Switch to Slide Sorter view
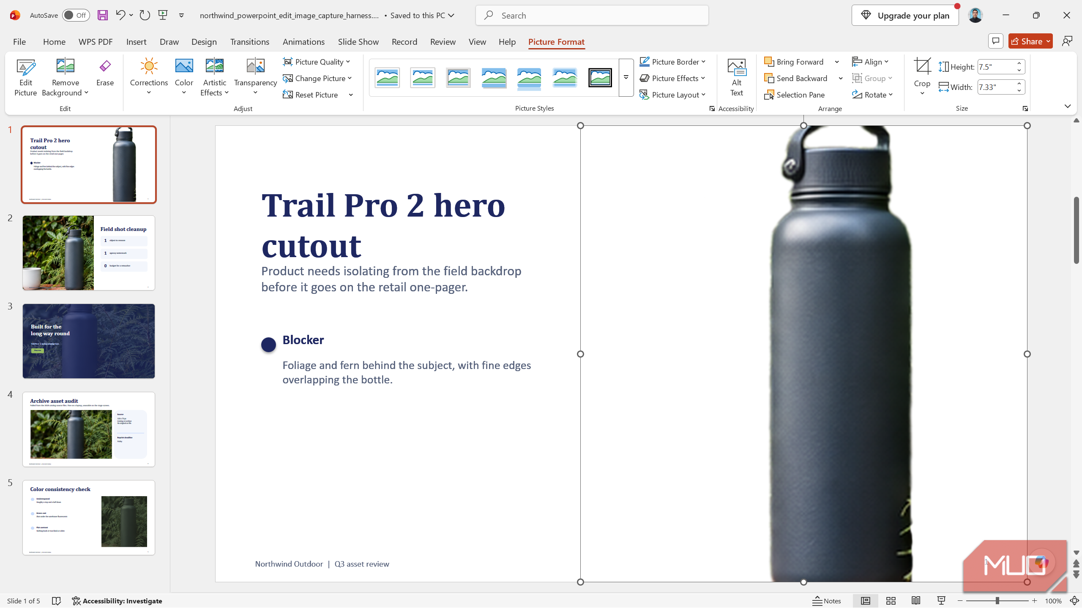The height and width of the screenshot is (608, 1082). pos(891,601)
